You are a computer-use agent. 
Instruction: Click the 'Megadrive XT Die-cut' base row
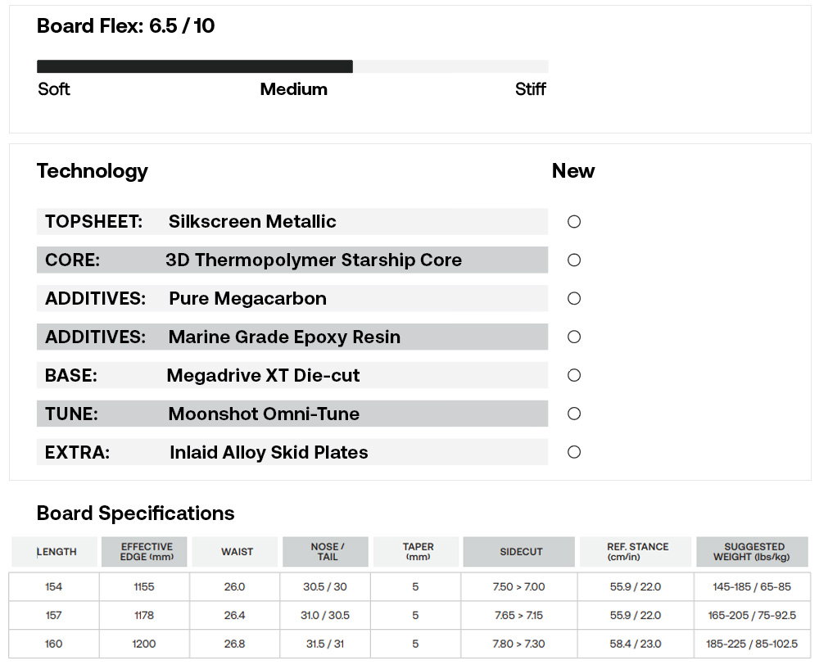point(292,375)
